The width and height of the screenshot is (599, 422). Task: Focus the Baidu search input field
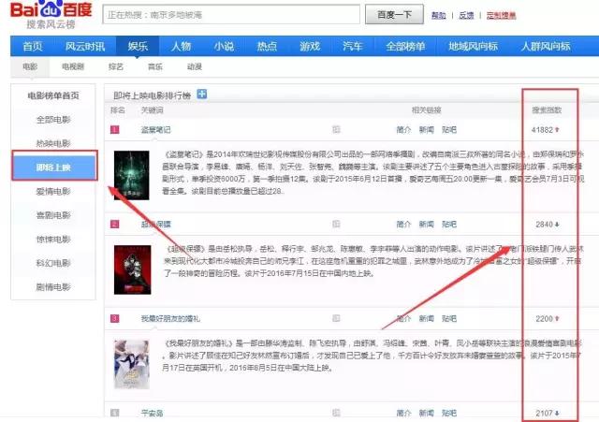click(x=231, y=15)
